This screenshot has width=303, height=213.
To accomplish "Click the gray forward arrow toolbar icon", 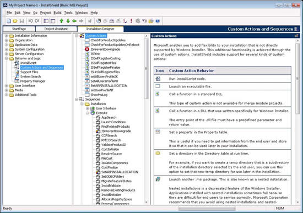I will click(81, 21).
